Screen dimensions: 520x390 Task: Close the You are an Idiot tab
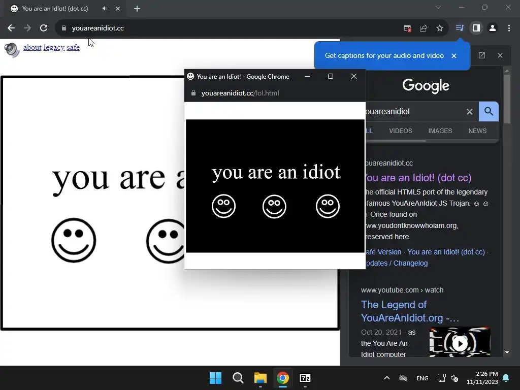pos(118,9)
